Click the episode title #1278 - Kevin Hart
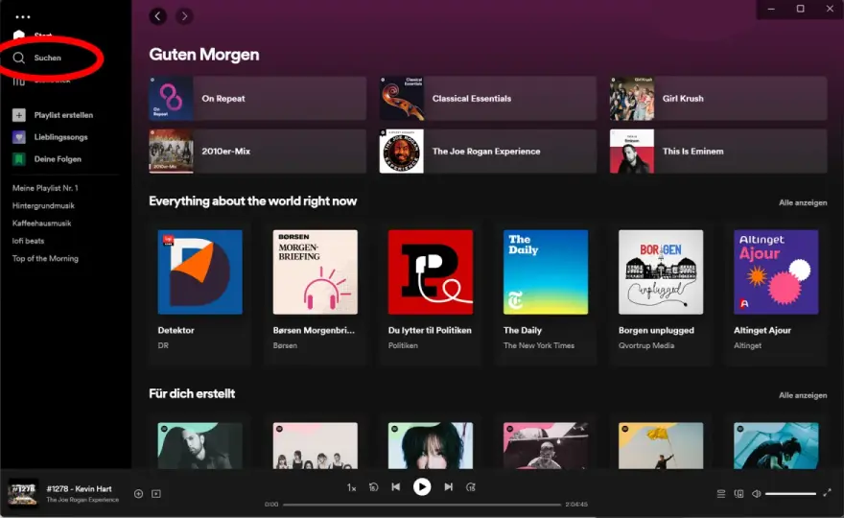Screen dimensions: 844x518 coord(79,489)
